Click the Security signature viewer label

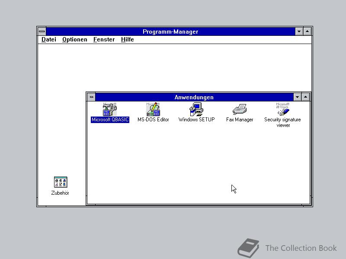[283, 123]
